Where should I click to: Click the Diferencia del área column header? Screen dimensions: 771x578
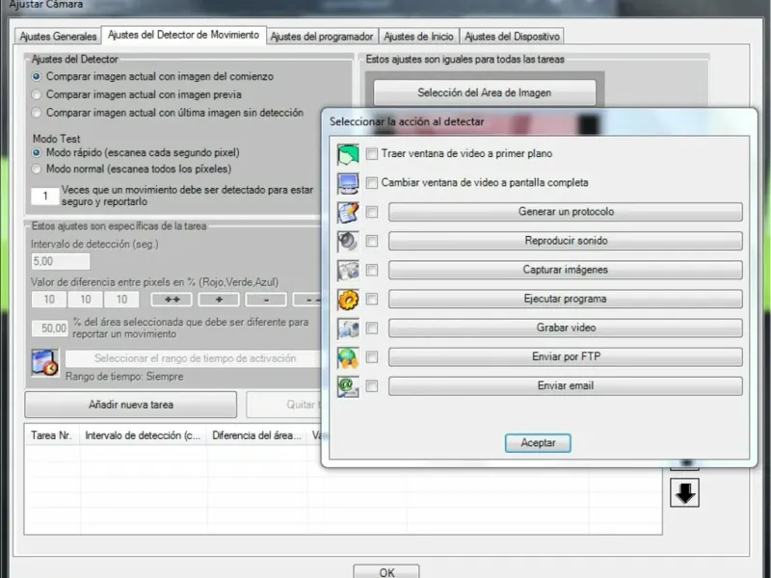257,435
